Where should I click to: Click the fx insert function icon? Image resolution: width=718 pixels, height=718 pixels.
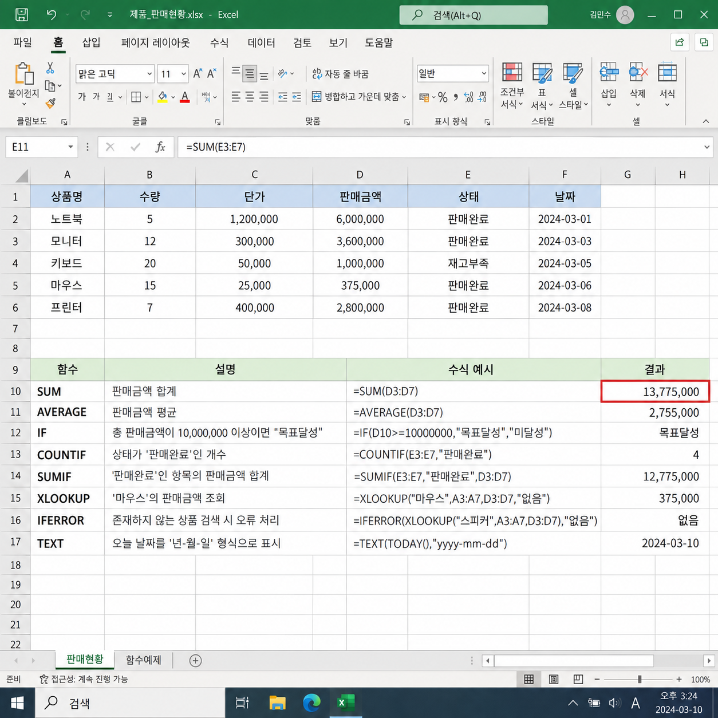tap(160, 147)
